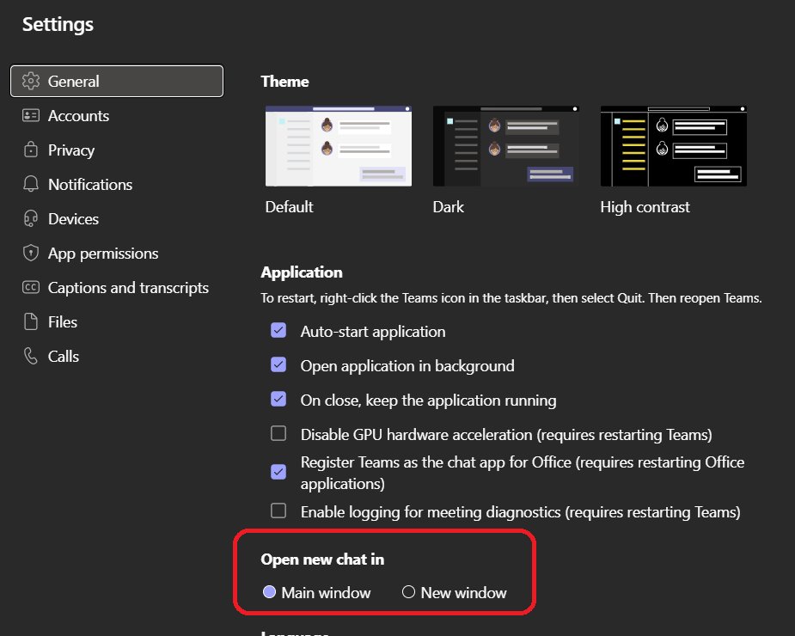Choose the Default theme thumbnail
The height and width of the screenshot is (636, 795).
(338, 146)
